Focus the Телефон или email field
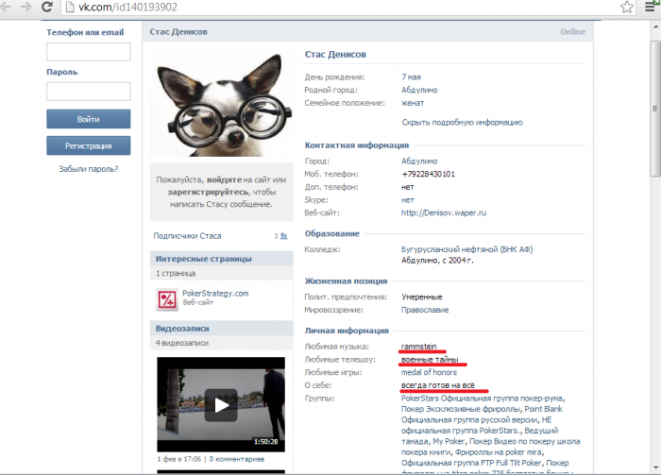 [88, 52]
